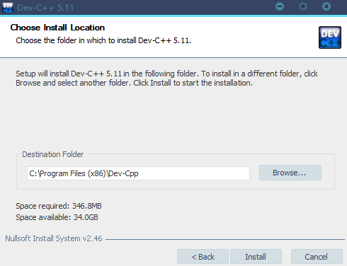
Task: Click the Install button
Action: point(256,257)
